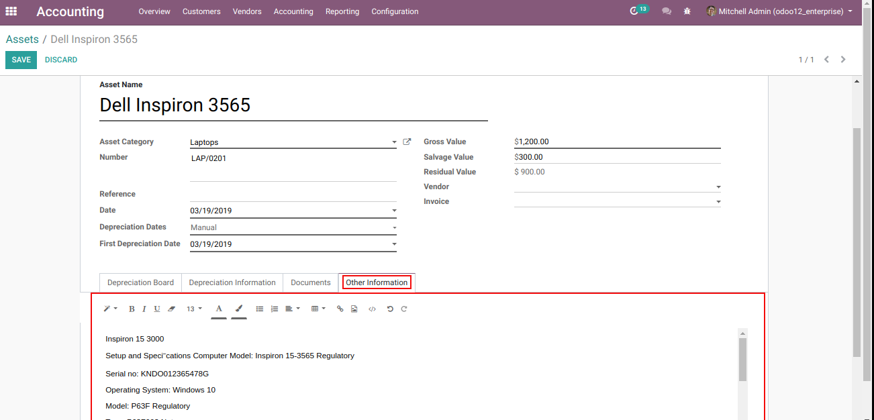Edit the Salvage Value amount
Screen dimensions: 874x420
tap(618, 157)
